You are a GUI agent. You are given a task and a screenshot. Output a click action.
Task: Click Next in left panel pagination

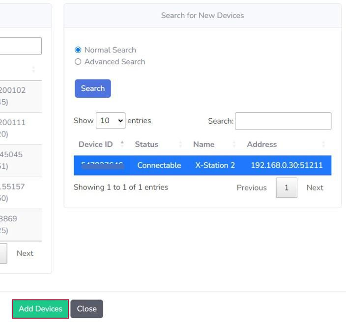point(25,253)
